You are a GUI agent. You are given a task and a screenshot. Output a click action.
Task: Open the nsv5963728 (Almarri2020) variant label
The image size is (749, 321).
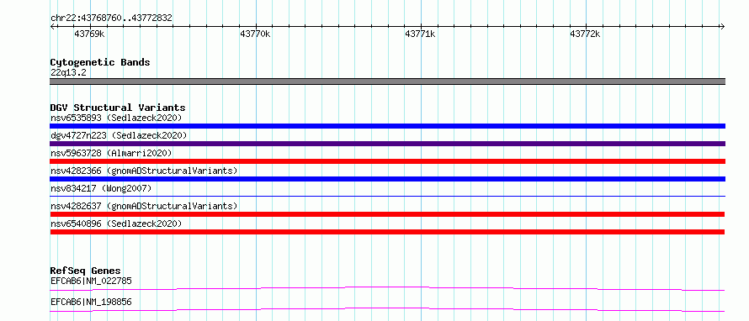click(111, 153)
